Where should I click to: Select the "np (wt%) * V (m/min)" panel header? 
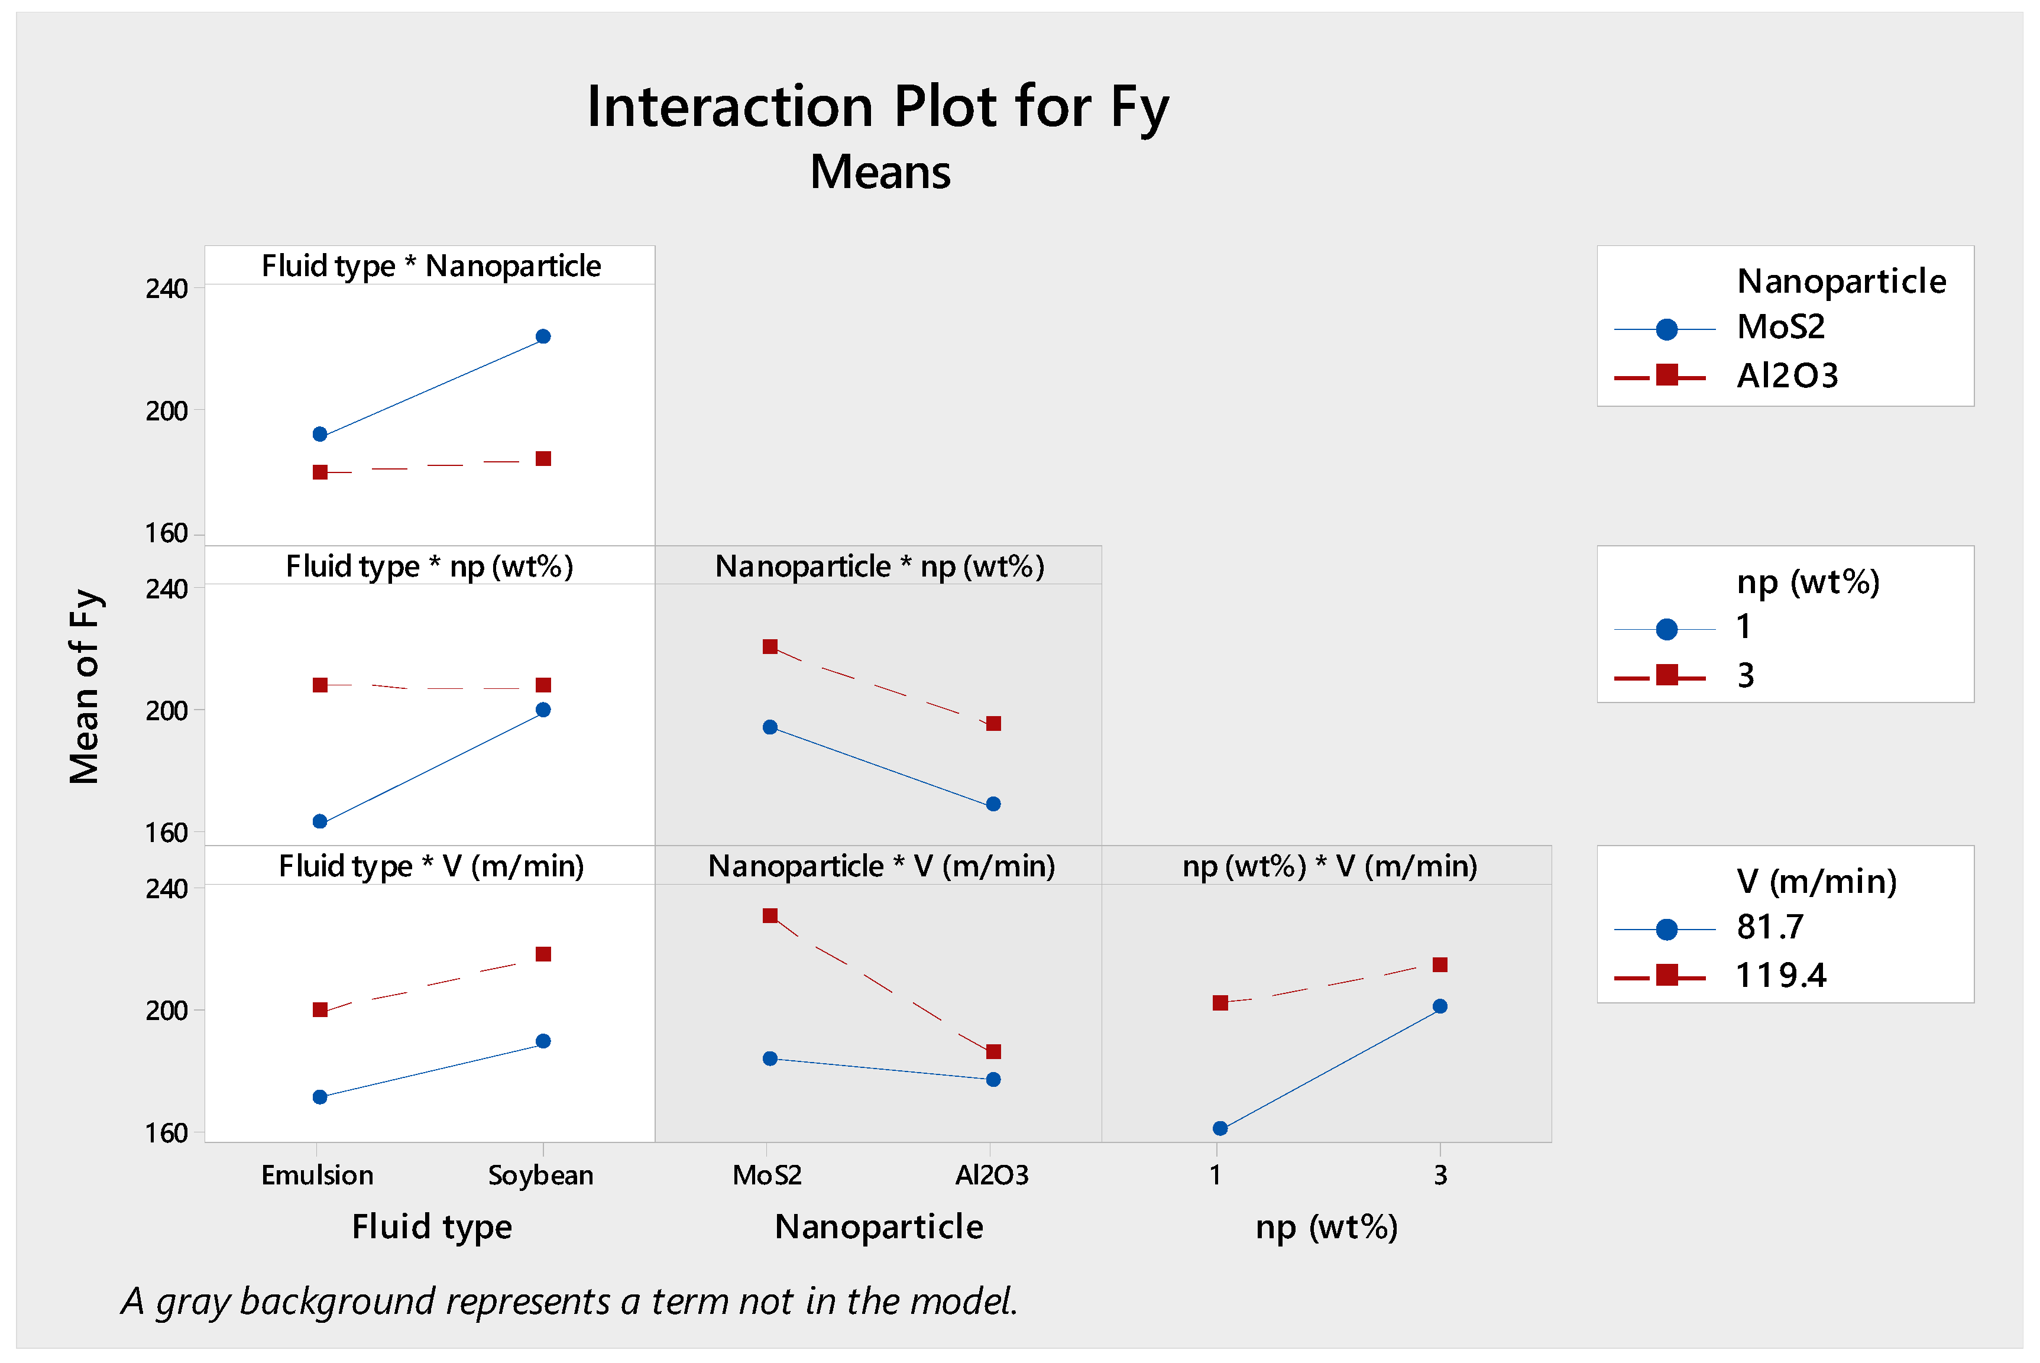pyautogui.click(x=1329, y=867)
